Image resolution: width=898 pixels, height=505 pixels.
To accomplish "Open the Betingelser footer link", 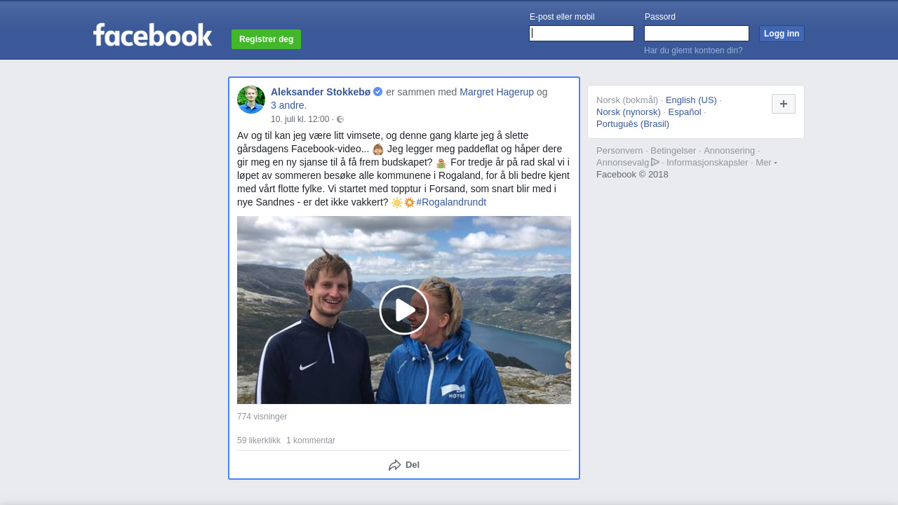I will pos(673,150).
